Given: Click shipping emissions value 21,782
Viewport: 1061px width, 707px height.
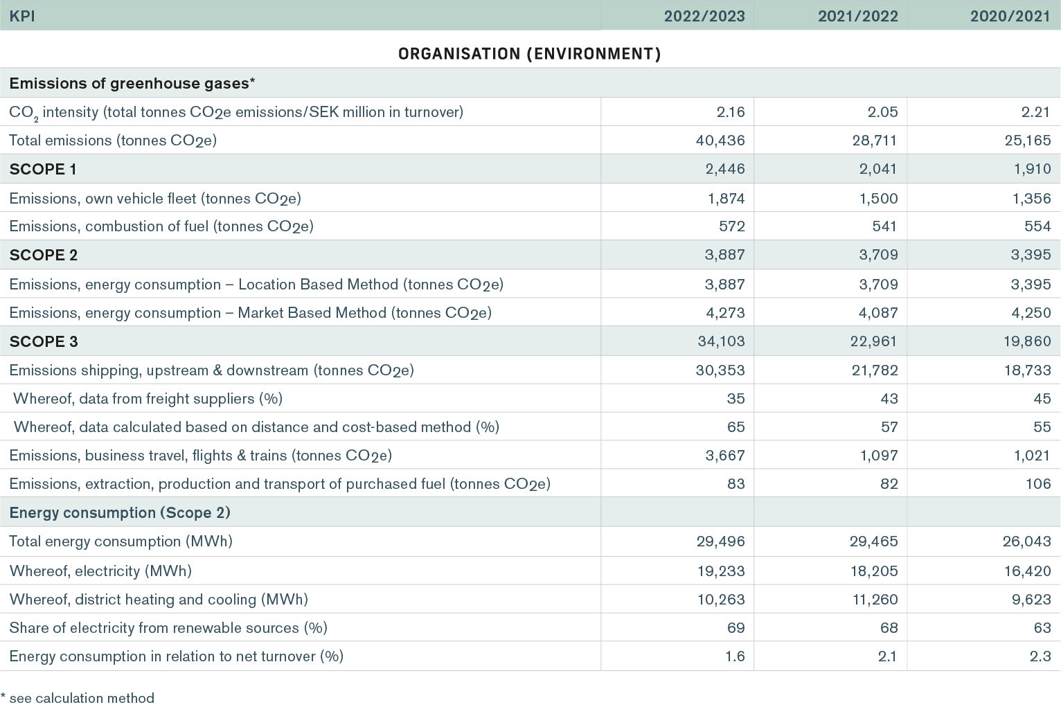Looking at the screenshot, I should point(875,370).
